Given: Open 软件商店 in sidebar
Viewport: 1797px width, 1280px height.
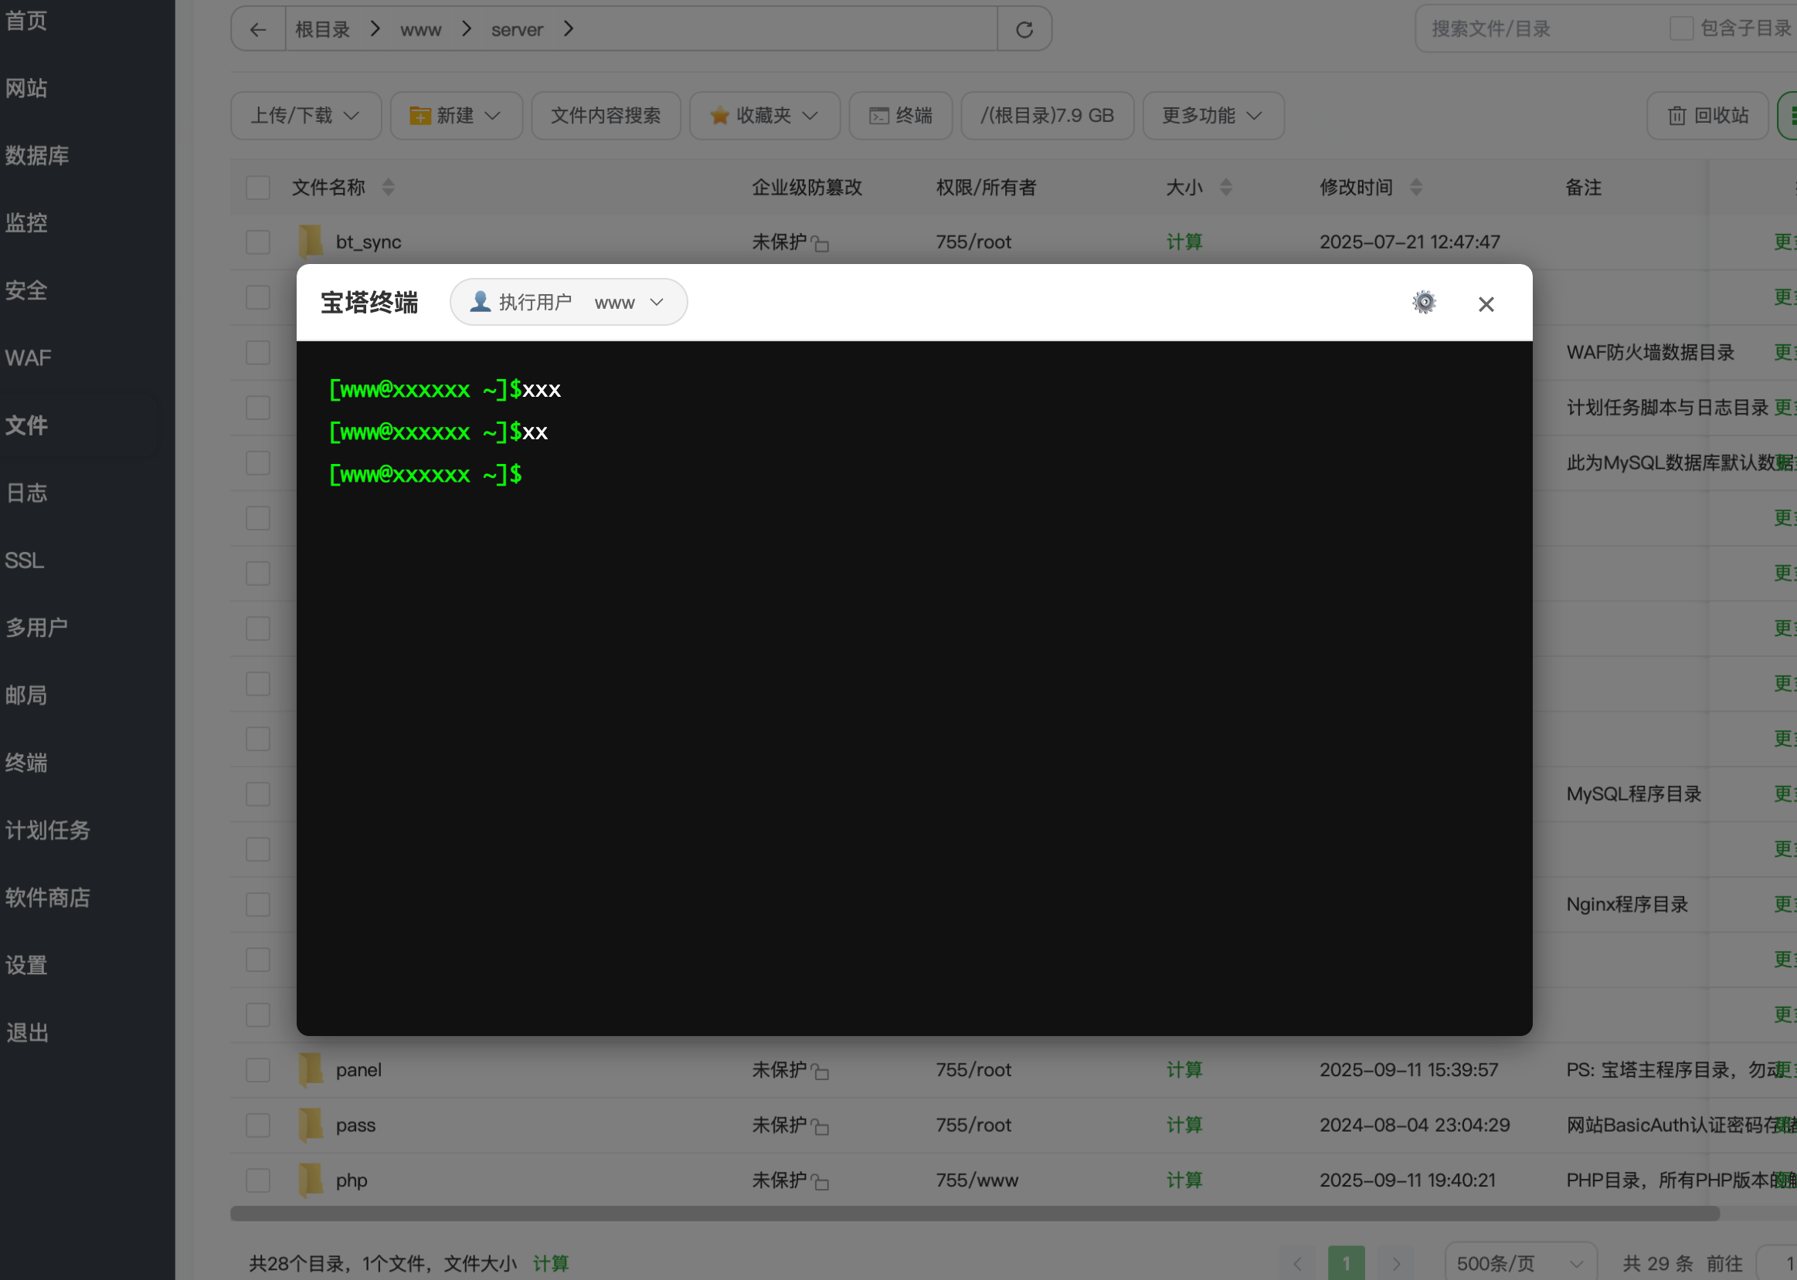Looking at the screenshot, I should [x=47, y=898].
